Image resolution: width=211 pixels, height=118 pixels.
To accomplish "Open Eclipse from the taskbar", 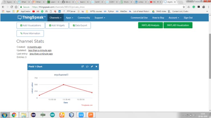I will coord(33,115).
